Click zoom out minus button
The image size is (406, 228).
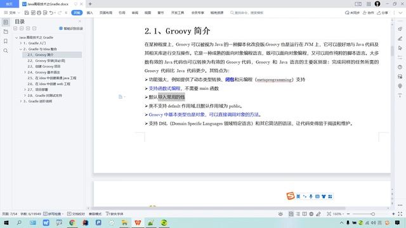[x=348, y=214]
